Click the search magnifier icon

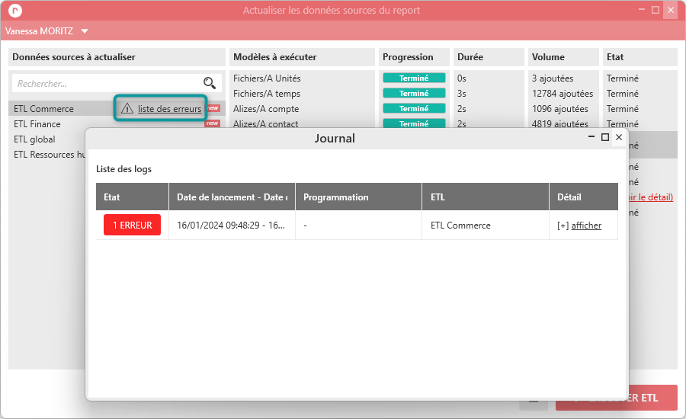tap(209, 83)
